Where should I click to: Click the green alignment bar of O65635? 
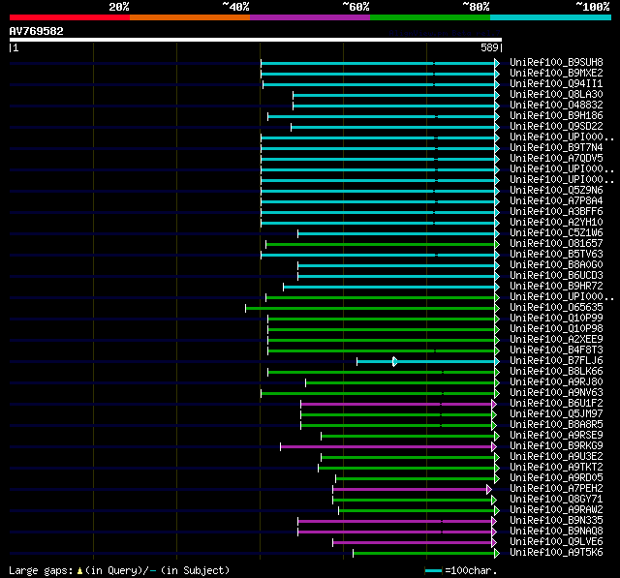(370, 308)
